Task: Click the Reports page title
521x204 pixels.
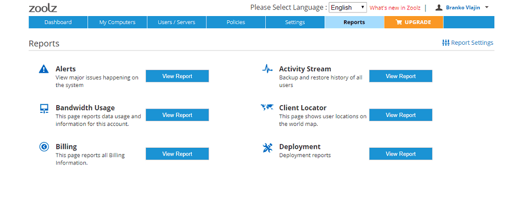Action: tap(44, 43)
